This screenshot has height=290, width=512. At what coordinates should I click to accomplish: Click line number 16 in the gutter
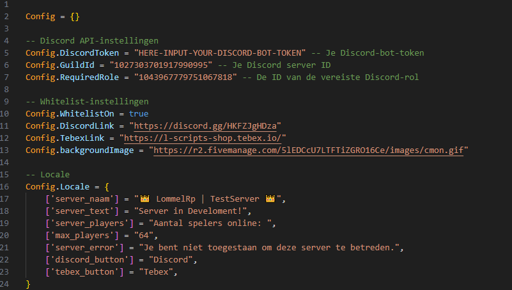[4, 187]
